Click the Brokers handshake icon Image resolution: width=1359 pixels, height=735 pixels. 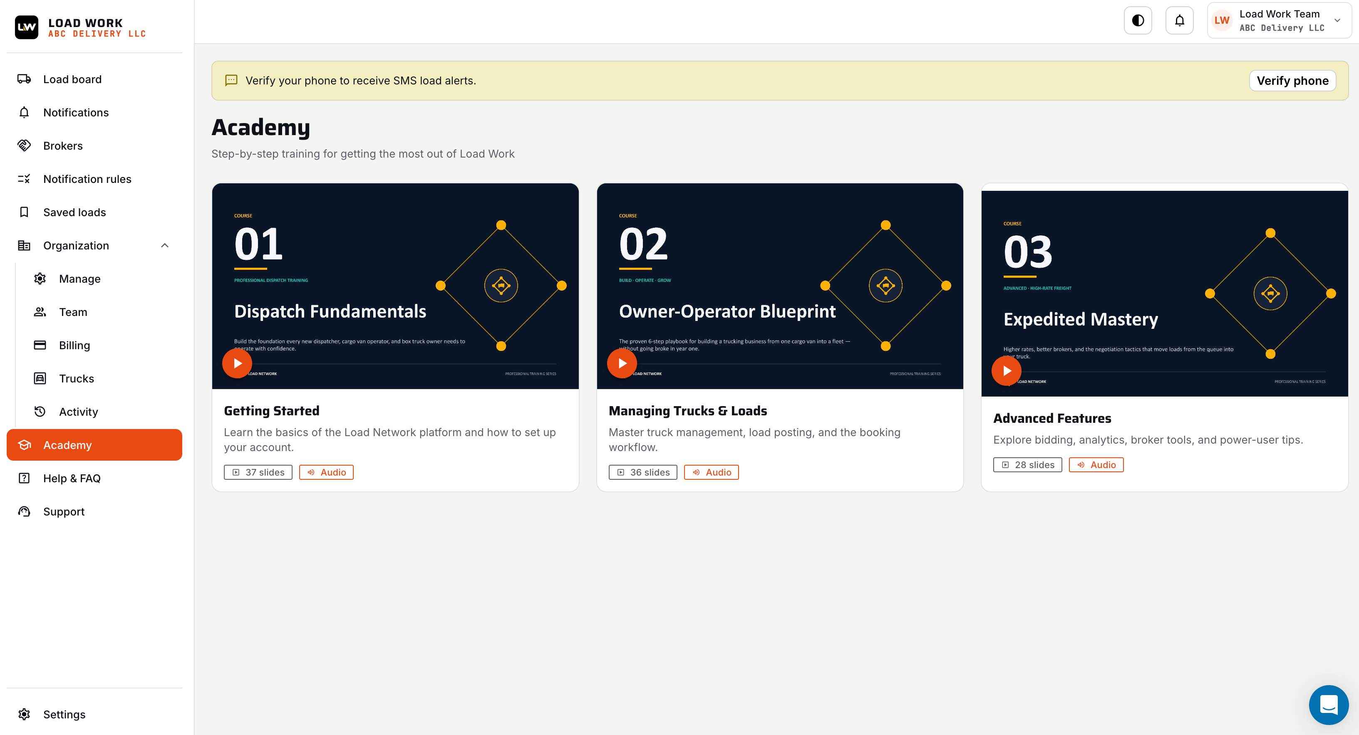pyautogui.click(x=24, y=146)
